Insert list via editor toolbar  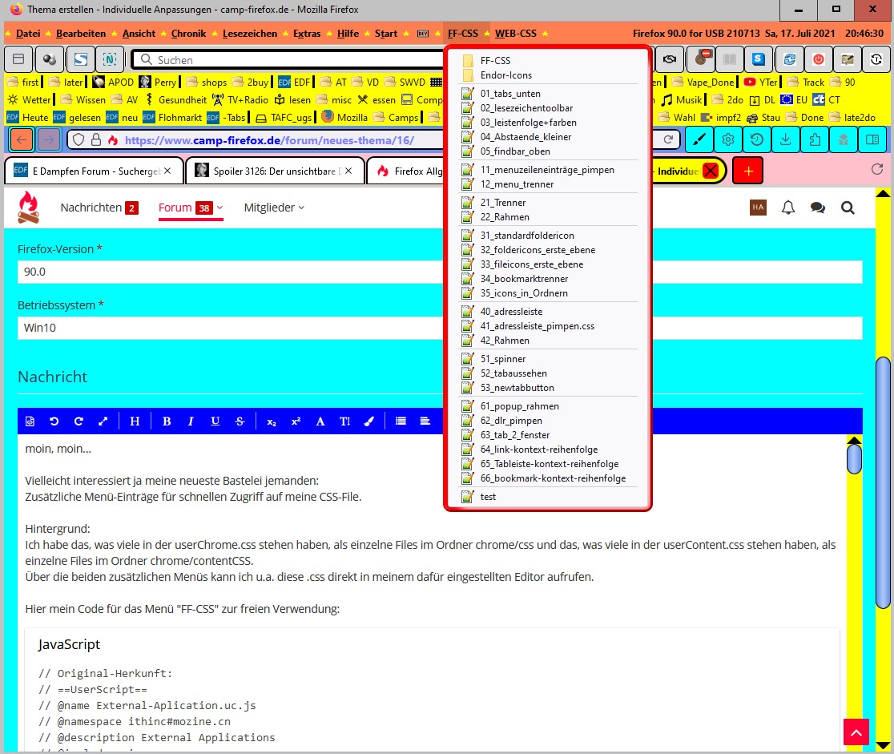click(401, 421)
